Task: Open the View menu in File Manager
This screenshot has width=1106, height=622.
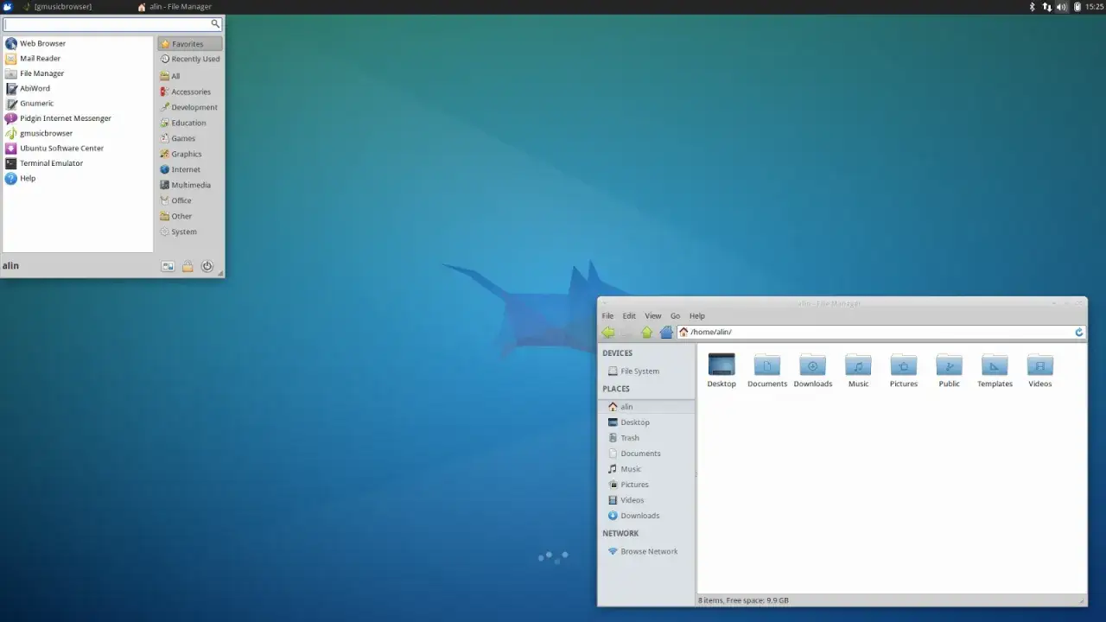Action: (653, 316)
